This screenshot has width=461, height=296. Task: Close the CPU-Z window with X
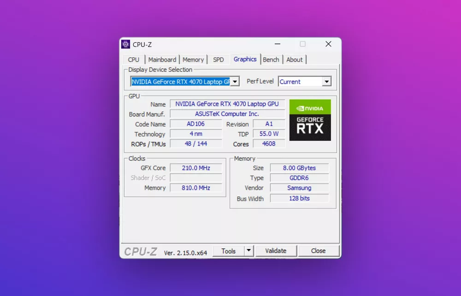click(328, 44)
